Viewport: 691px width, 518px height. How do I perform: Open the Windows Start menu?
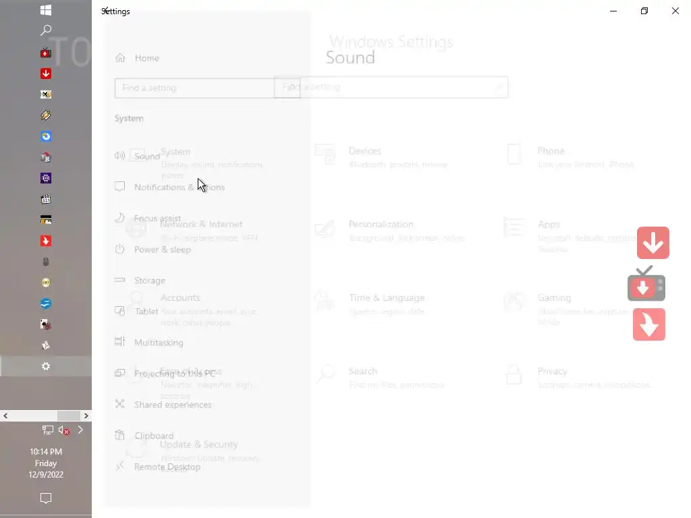coord(46,10)
